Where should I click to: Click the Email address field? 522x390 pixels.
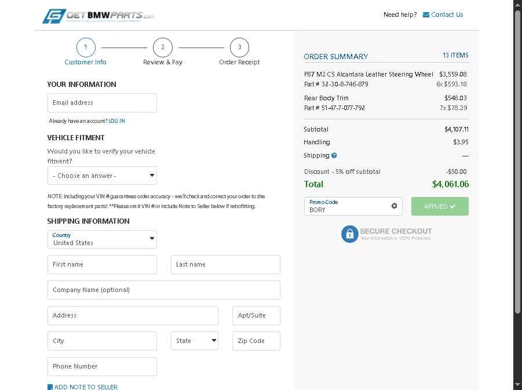[102, 103]
